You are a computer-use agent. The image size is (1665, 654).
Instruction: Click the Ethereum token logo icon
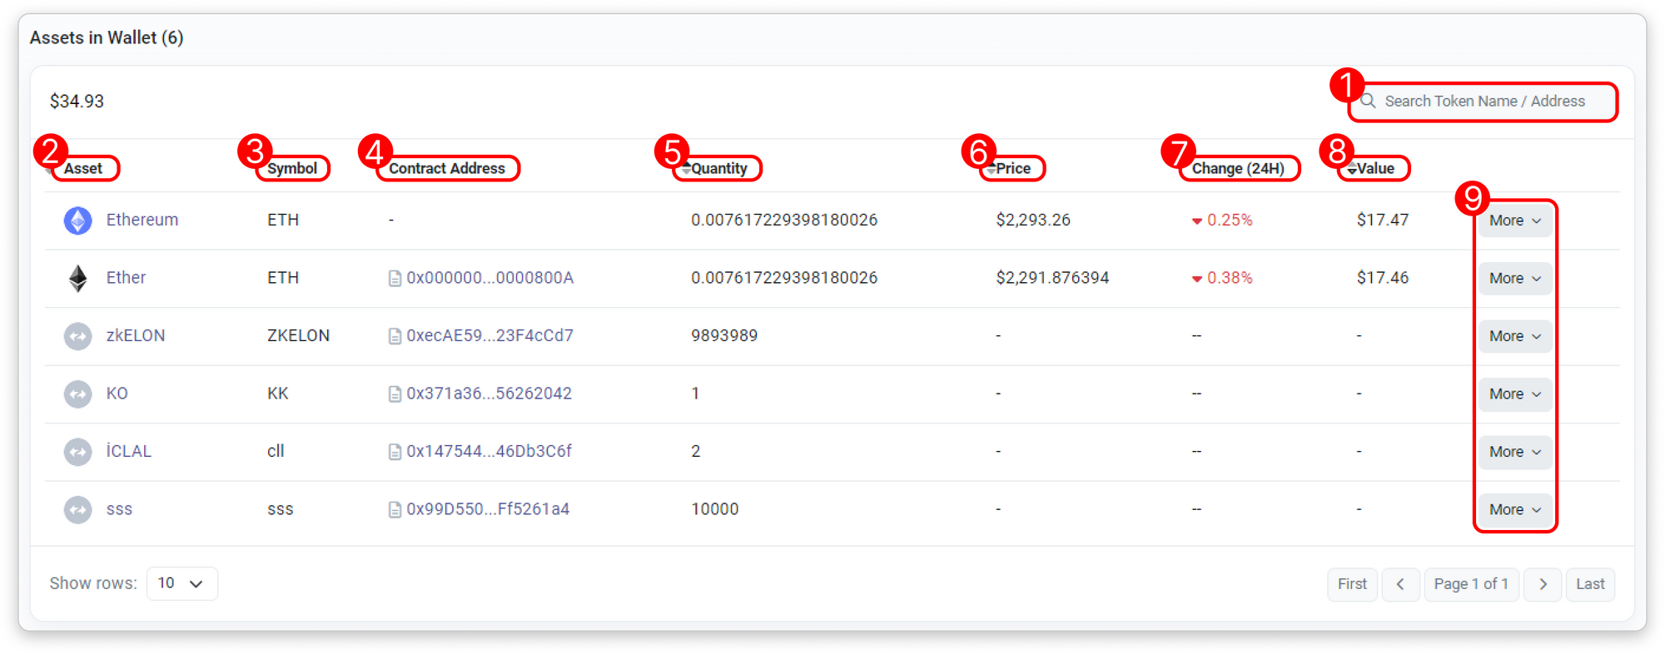(x=77, y=220)
